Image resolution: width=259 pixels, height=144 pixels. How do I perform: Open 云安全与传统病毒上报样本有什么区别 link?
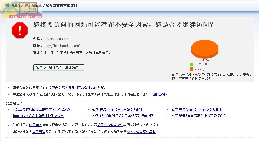point(42,109)
